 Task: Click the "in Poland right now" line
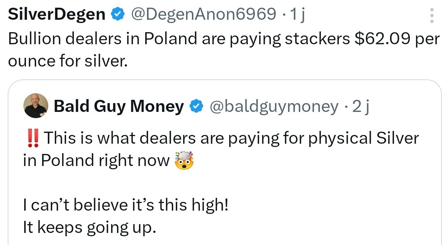click(96, 161)
